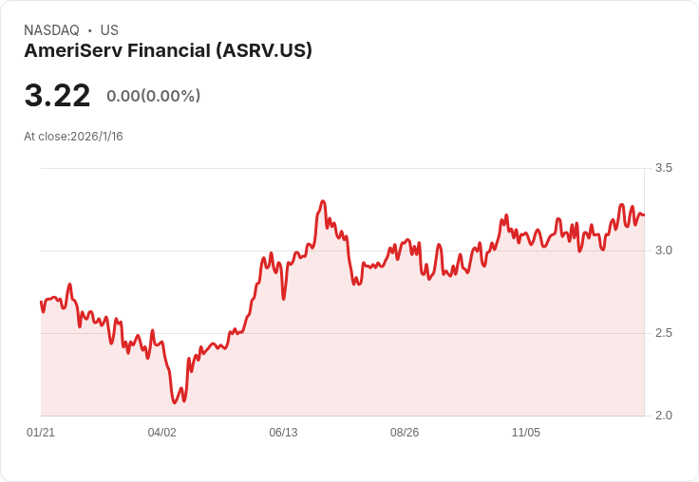Viewport: 699px width, 482px height.
Task: Click the 04/02 date on the x-axis
Action: (162, 433)
